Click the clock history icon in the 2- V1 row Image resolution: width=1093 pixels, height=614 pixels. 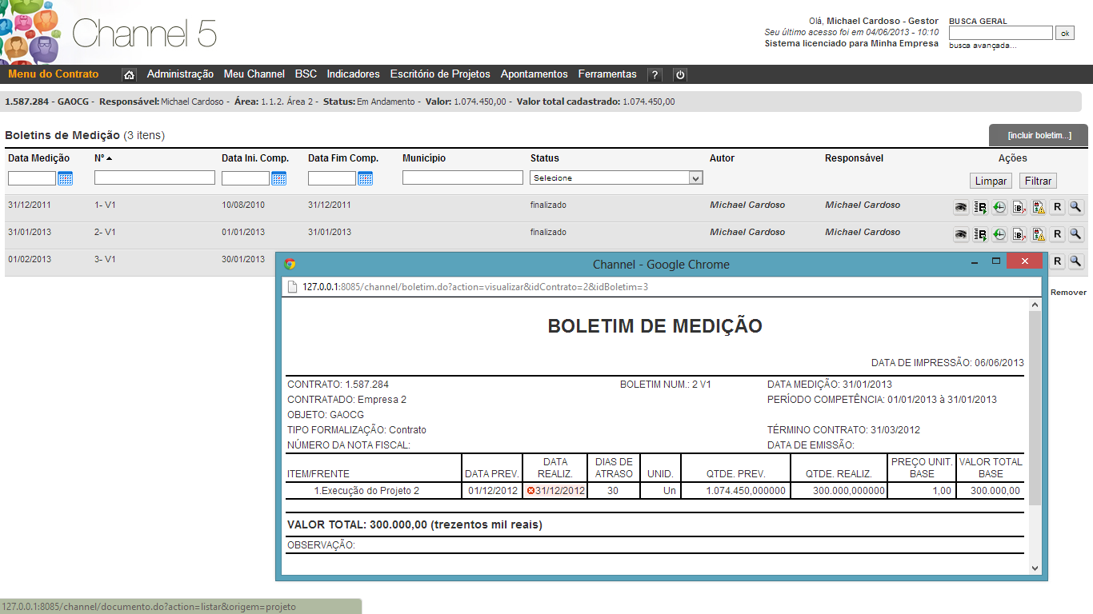[x=999, y=234]
